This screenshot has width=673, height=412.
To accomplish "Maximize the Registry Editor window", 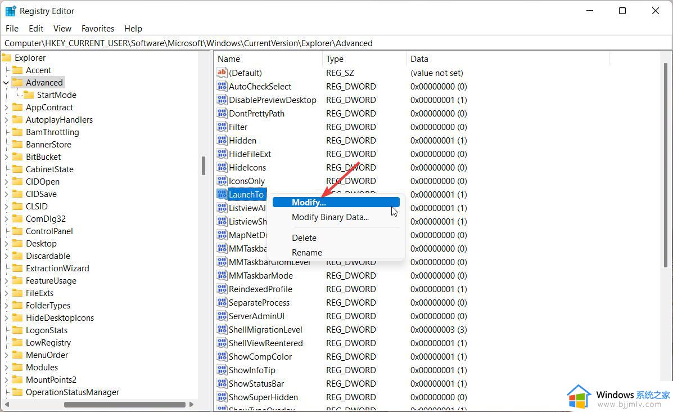I will [622, 11].
